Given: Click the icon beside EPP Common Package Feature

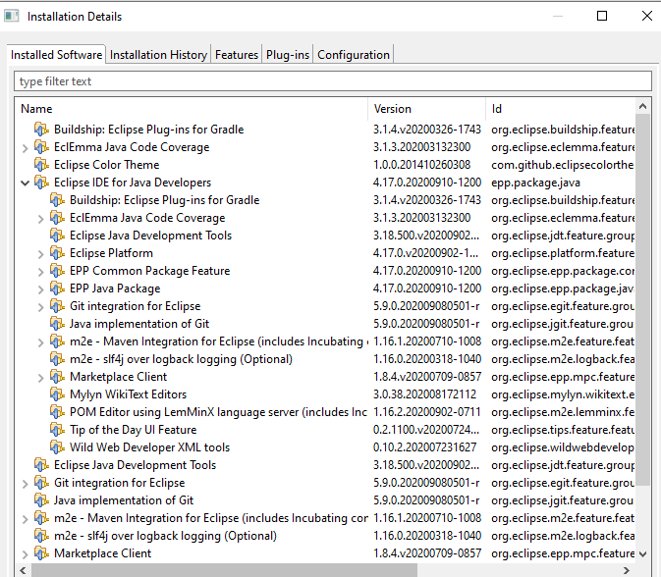Looking at the screenshot, I should tap(57, 271).
